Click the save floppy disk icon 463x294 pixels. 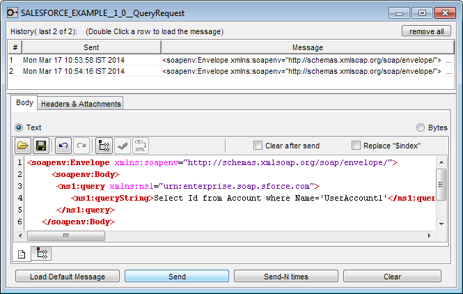tap(41, 146)
